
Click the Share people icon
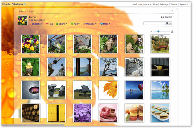(57, 24)
